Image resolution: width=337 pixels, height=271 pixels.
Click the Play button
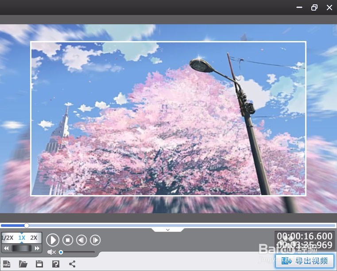point(53,240)
